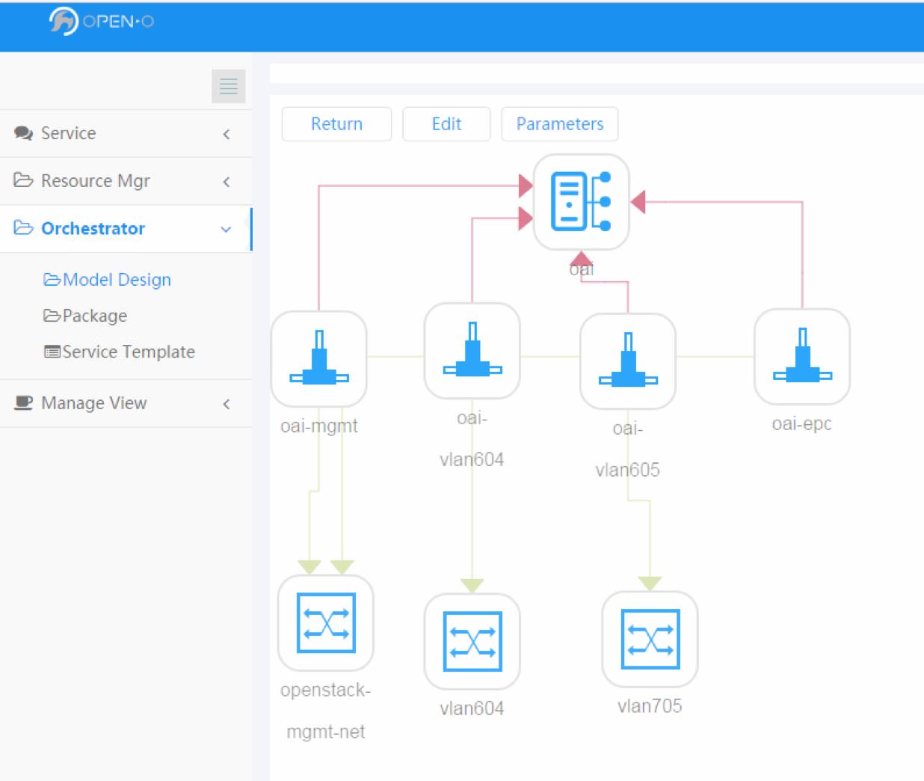Viewport: 924px width, 781px height.
Task: Collapse the Orchestrator section chevron
Action: tap(226, 230)
